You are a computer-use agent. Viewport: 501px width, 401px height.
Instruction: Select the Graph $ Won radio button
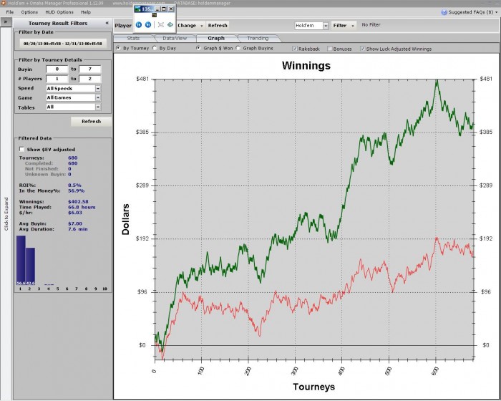[x=198, y=48]
